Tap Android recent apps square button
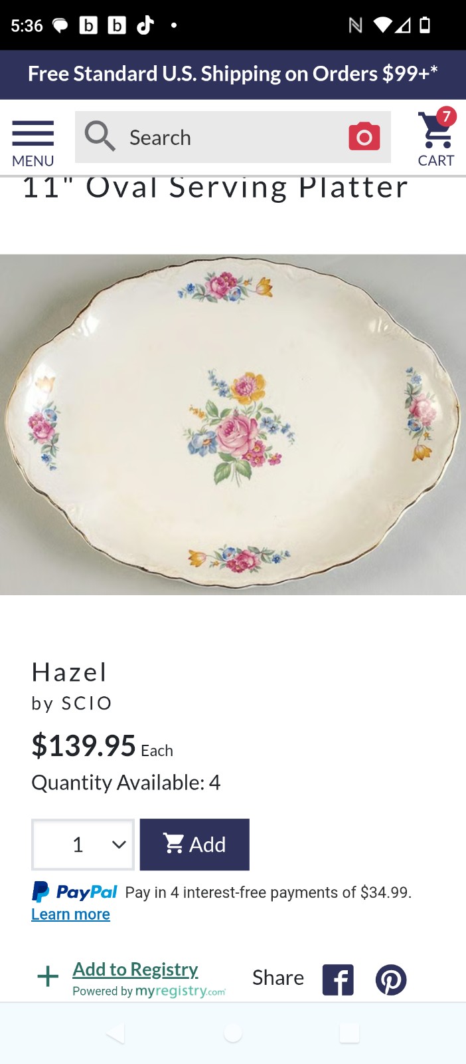The height and width of the screenshot is (1064, 466). (x=349, y=1033)
